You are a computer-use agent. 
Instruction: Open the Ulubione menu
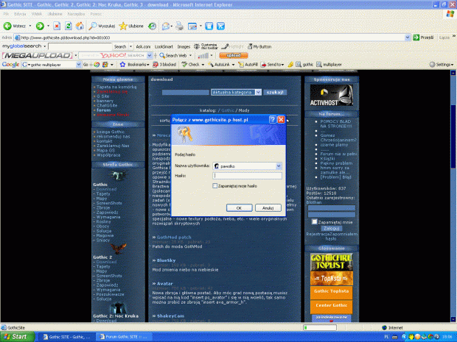click(x=55, y=14)
